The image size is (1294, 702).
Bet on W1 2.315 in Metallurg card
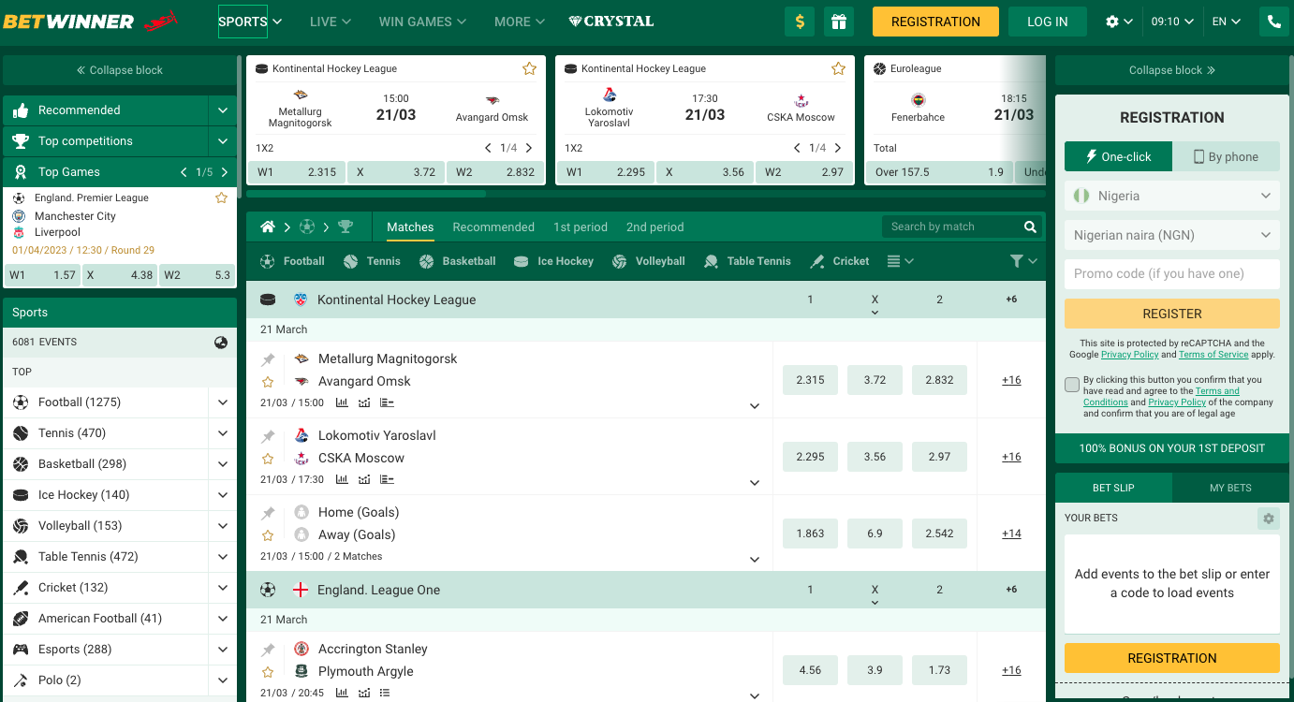[296, 172]
